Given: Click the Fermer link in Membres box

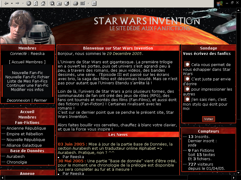Looking at the screenshot, I should coord(40,100).
